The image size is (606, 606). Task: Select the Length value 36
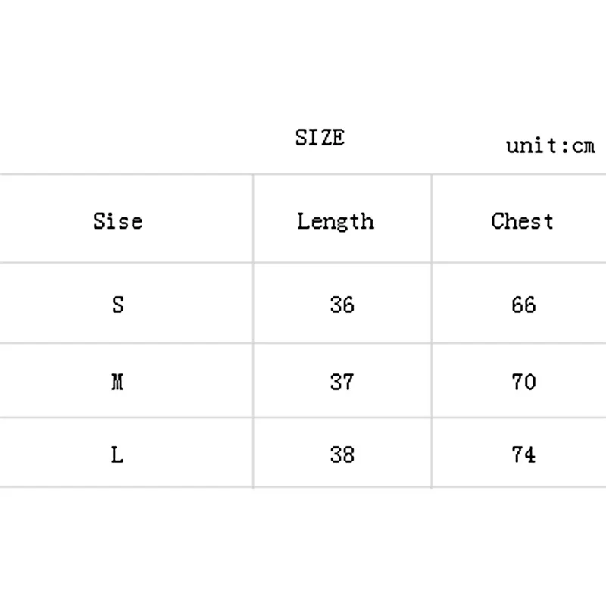pos(342,305)
